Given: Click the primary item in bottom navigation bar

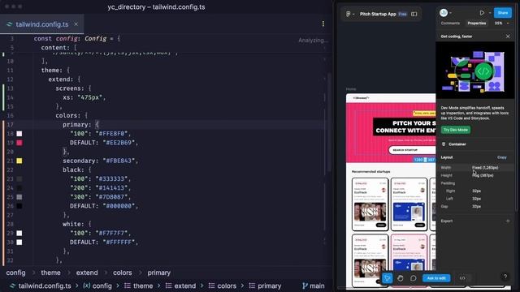Looking at the screenshot, I should [x=265, y=286].
